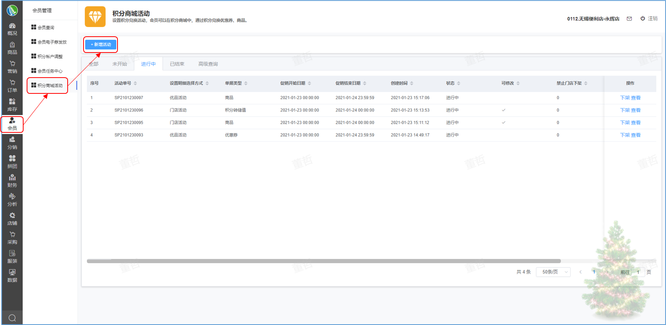Image resolution: width=666 pixels, height=325 pixels.
Task: Click 查看 for activity SP2101230097
Action: click(636, 98)
